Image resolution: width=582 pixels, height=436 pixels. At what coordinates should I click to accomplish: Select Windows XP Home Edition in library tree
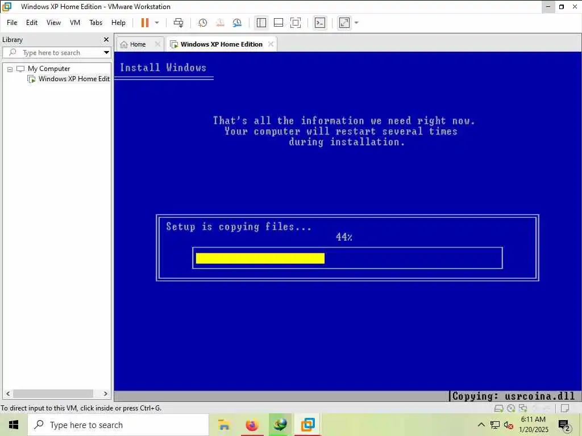tap(69, 78)
